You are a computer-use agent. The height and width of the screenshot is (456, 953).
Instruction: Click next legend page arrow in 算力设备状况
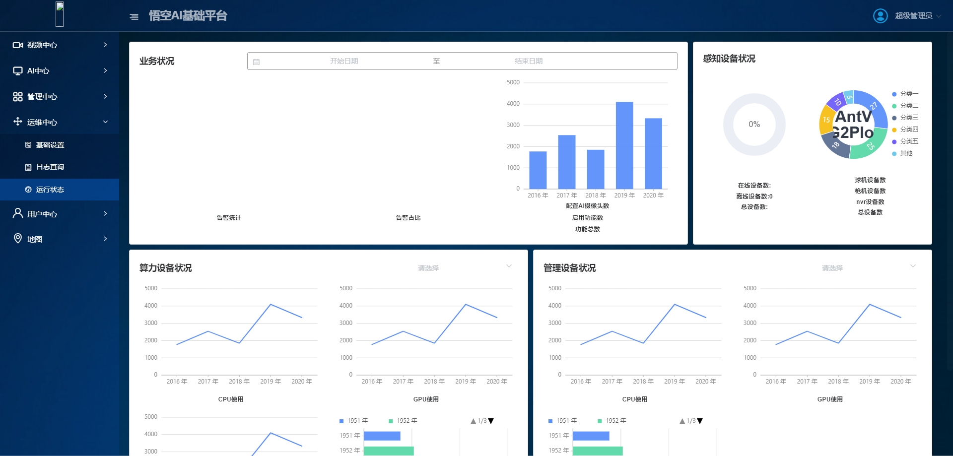tap(491, 421)
